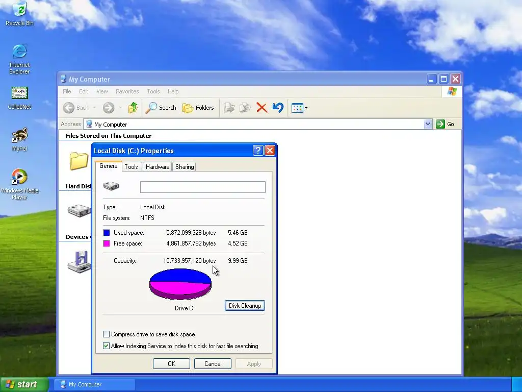Toggle the Folders pane button
522x392 pixels.
198,108
